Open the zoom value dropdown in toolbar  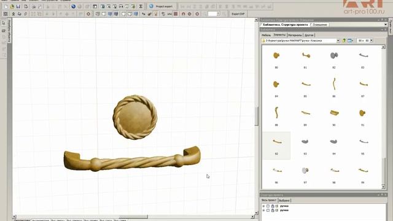point(219,14)
